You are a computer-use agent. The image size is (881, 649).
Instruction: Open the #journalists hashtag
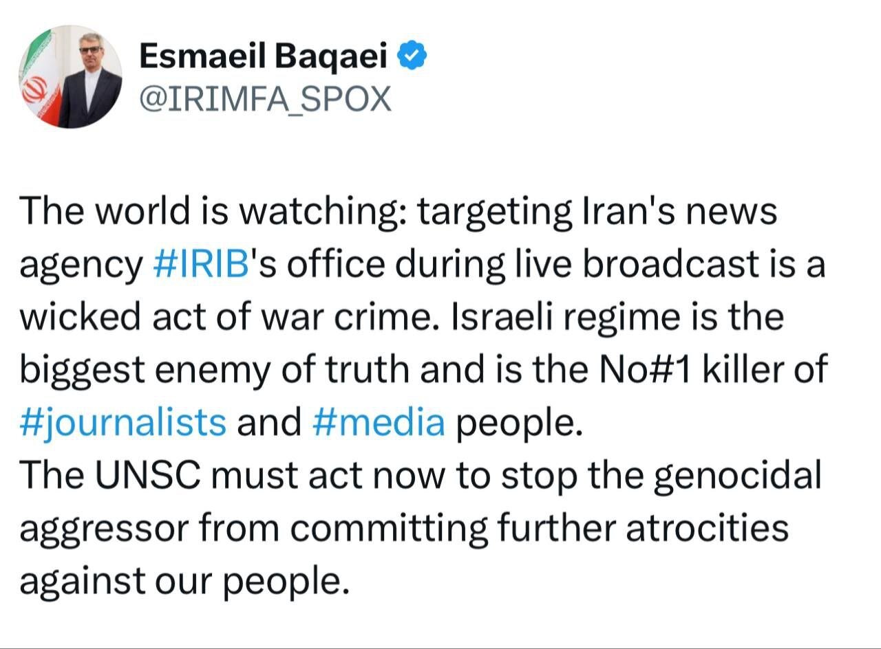pos(123,422)
